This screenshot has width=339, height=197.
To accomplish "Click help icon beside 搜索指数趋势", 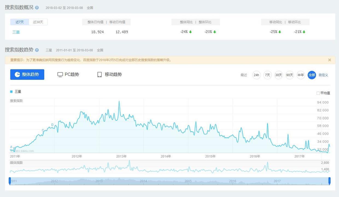I will [x=37, y=50].
